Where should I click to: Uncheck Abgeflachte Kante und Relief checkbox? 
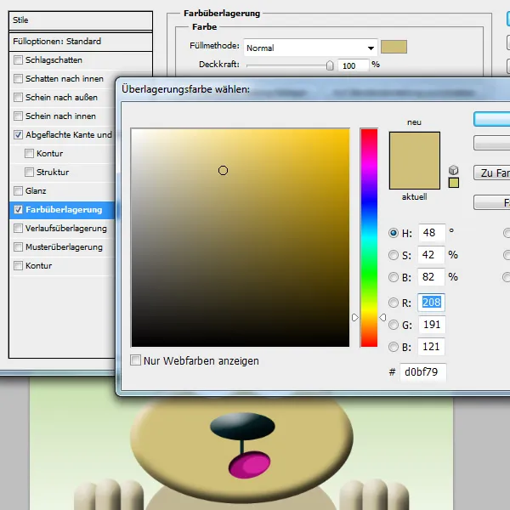[18, 134]
